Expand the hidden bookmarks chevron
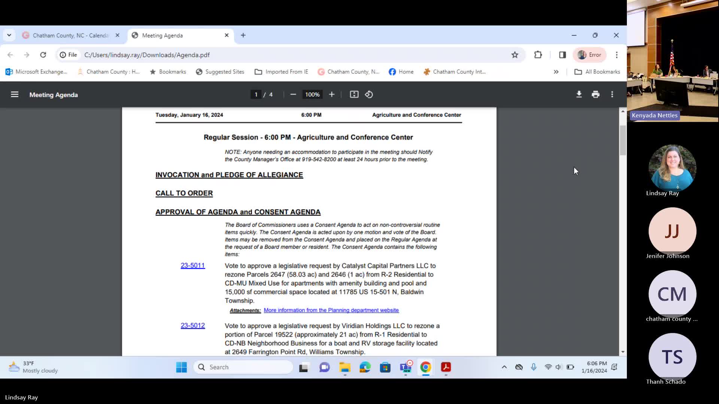Image resolution: width=719 pixels, height=404 pixels. click(x=556, y=72)
